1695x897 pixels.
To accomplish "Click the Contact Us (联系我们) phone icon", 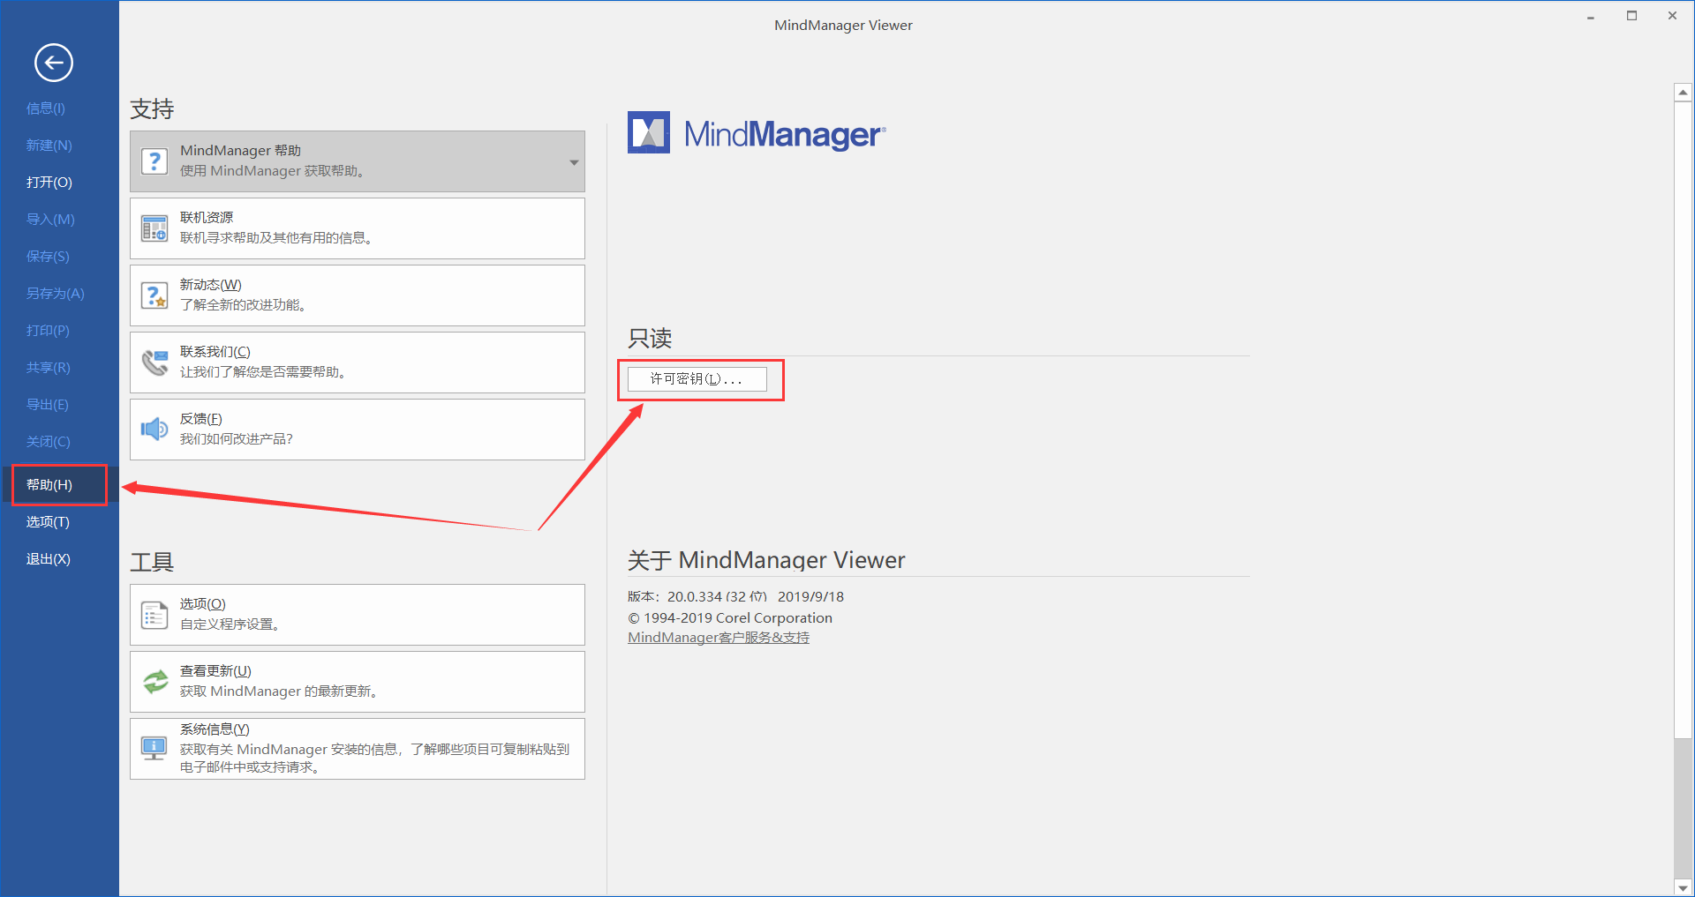I will point(154,363).
